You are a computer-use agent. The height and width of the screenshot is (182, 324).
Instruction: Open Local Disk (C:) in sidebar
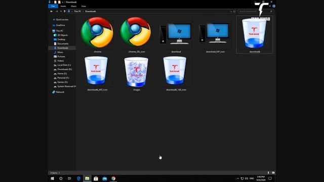(64, 65)
